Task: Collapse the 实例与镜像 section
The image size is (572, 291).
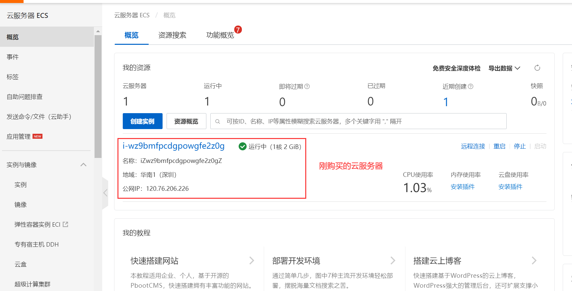Action: click(84, 165)
